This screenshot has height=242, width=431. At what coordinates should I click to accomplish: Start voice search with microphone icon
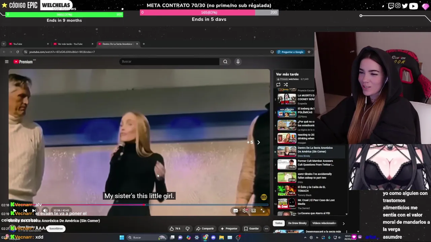pyautogui.click(x=238, y=62)
